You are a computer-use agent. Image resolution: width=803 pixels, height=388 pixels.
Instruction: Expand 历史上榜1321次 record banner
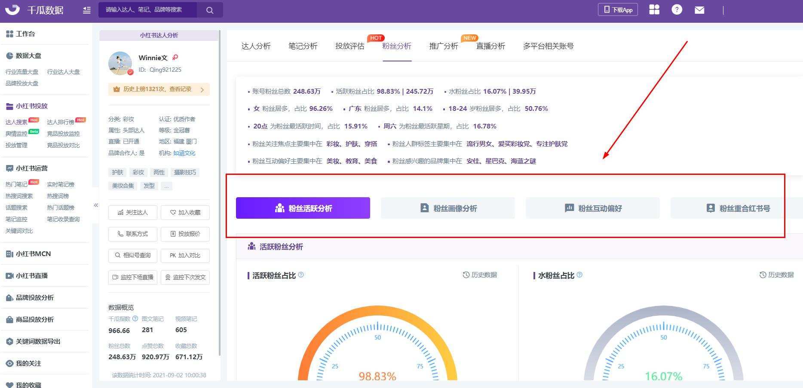click(x=159, y=89)
